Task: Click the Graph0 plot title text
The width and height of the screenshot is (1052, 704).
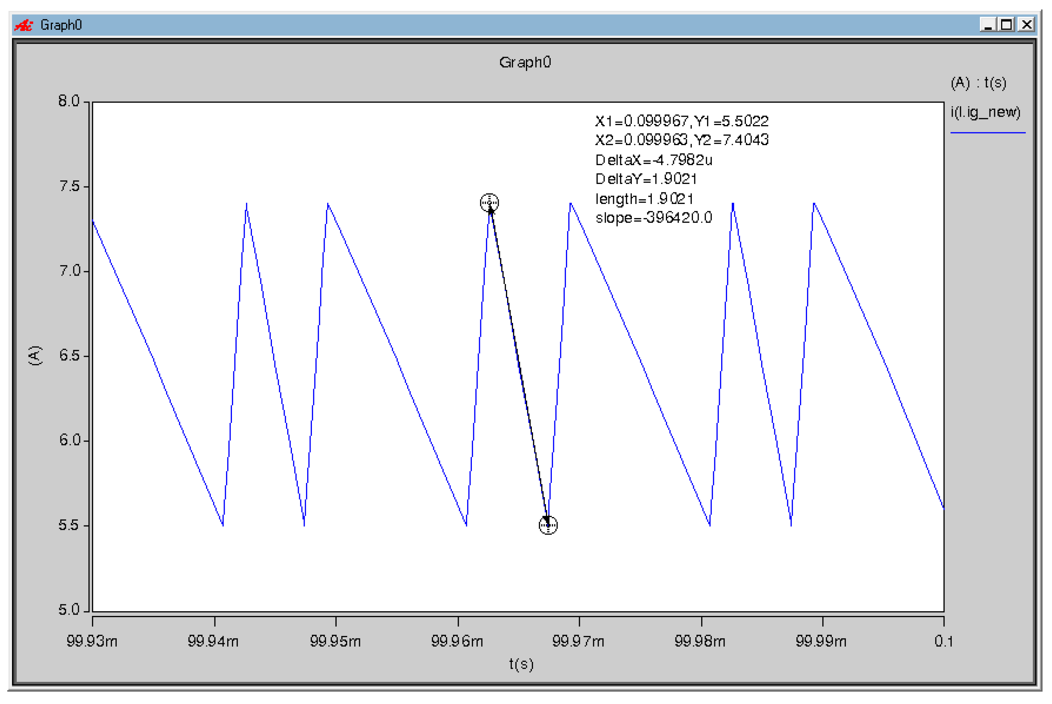Action: [x=525, y=62]
